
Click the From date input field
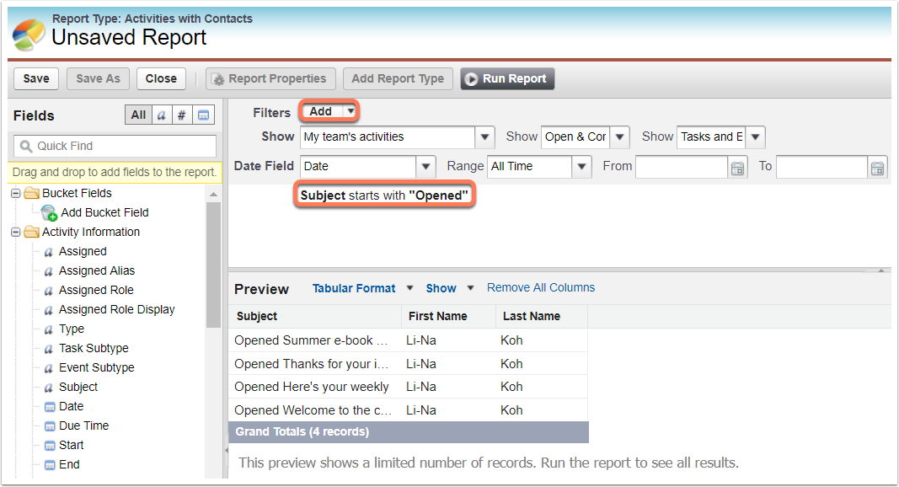(x=681, y=167)
